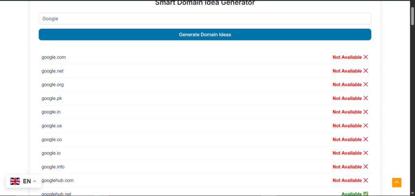Select the google.us domain text
415x196 pixels.
51,126
